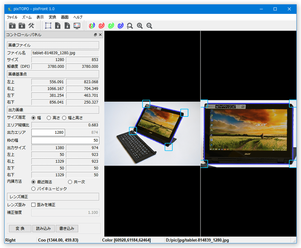Click the top-left reference point handle on source image
301x248 pixels.
[146, 104]
